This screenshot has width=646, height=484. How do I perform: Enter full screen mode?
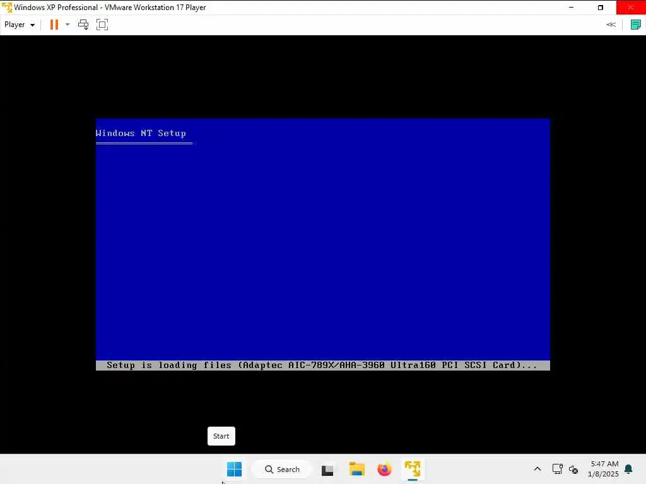[x=102, y=25]
